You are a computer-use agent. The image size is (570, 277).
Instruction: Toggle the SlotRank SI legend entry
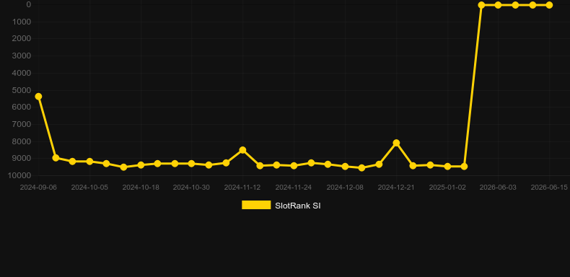pos(281,206)
